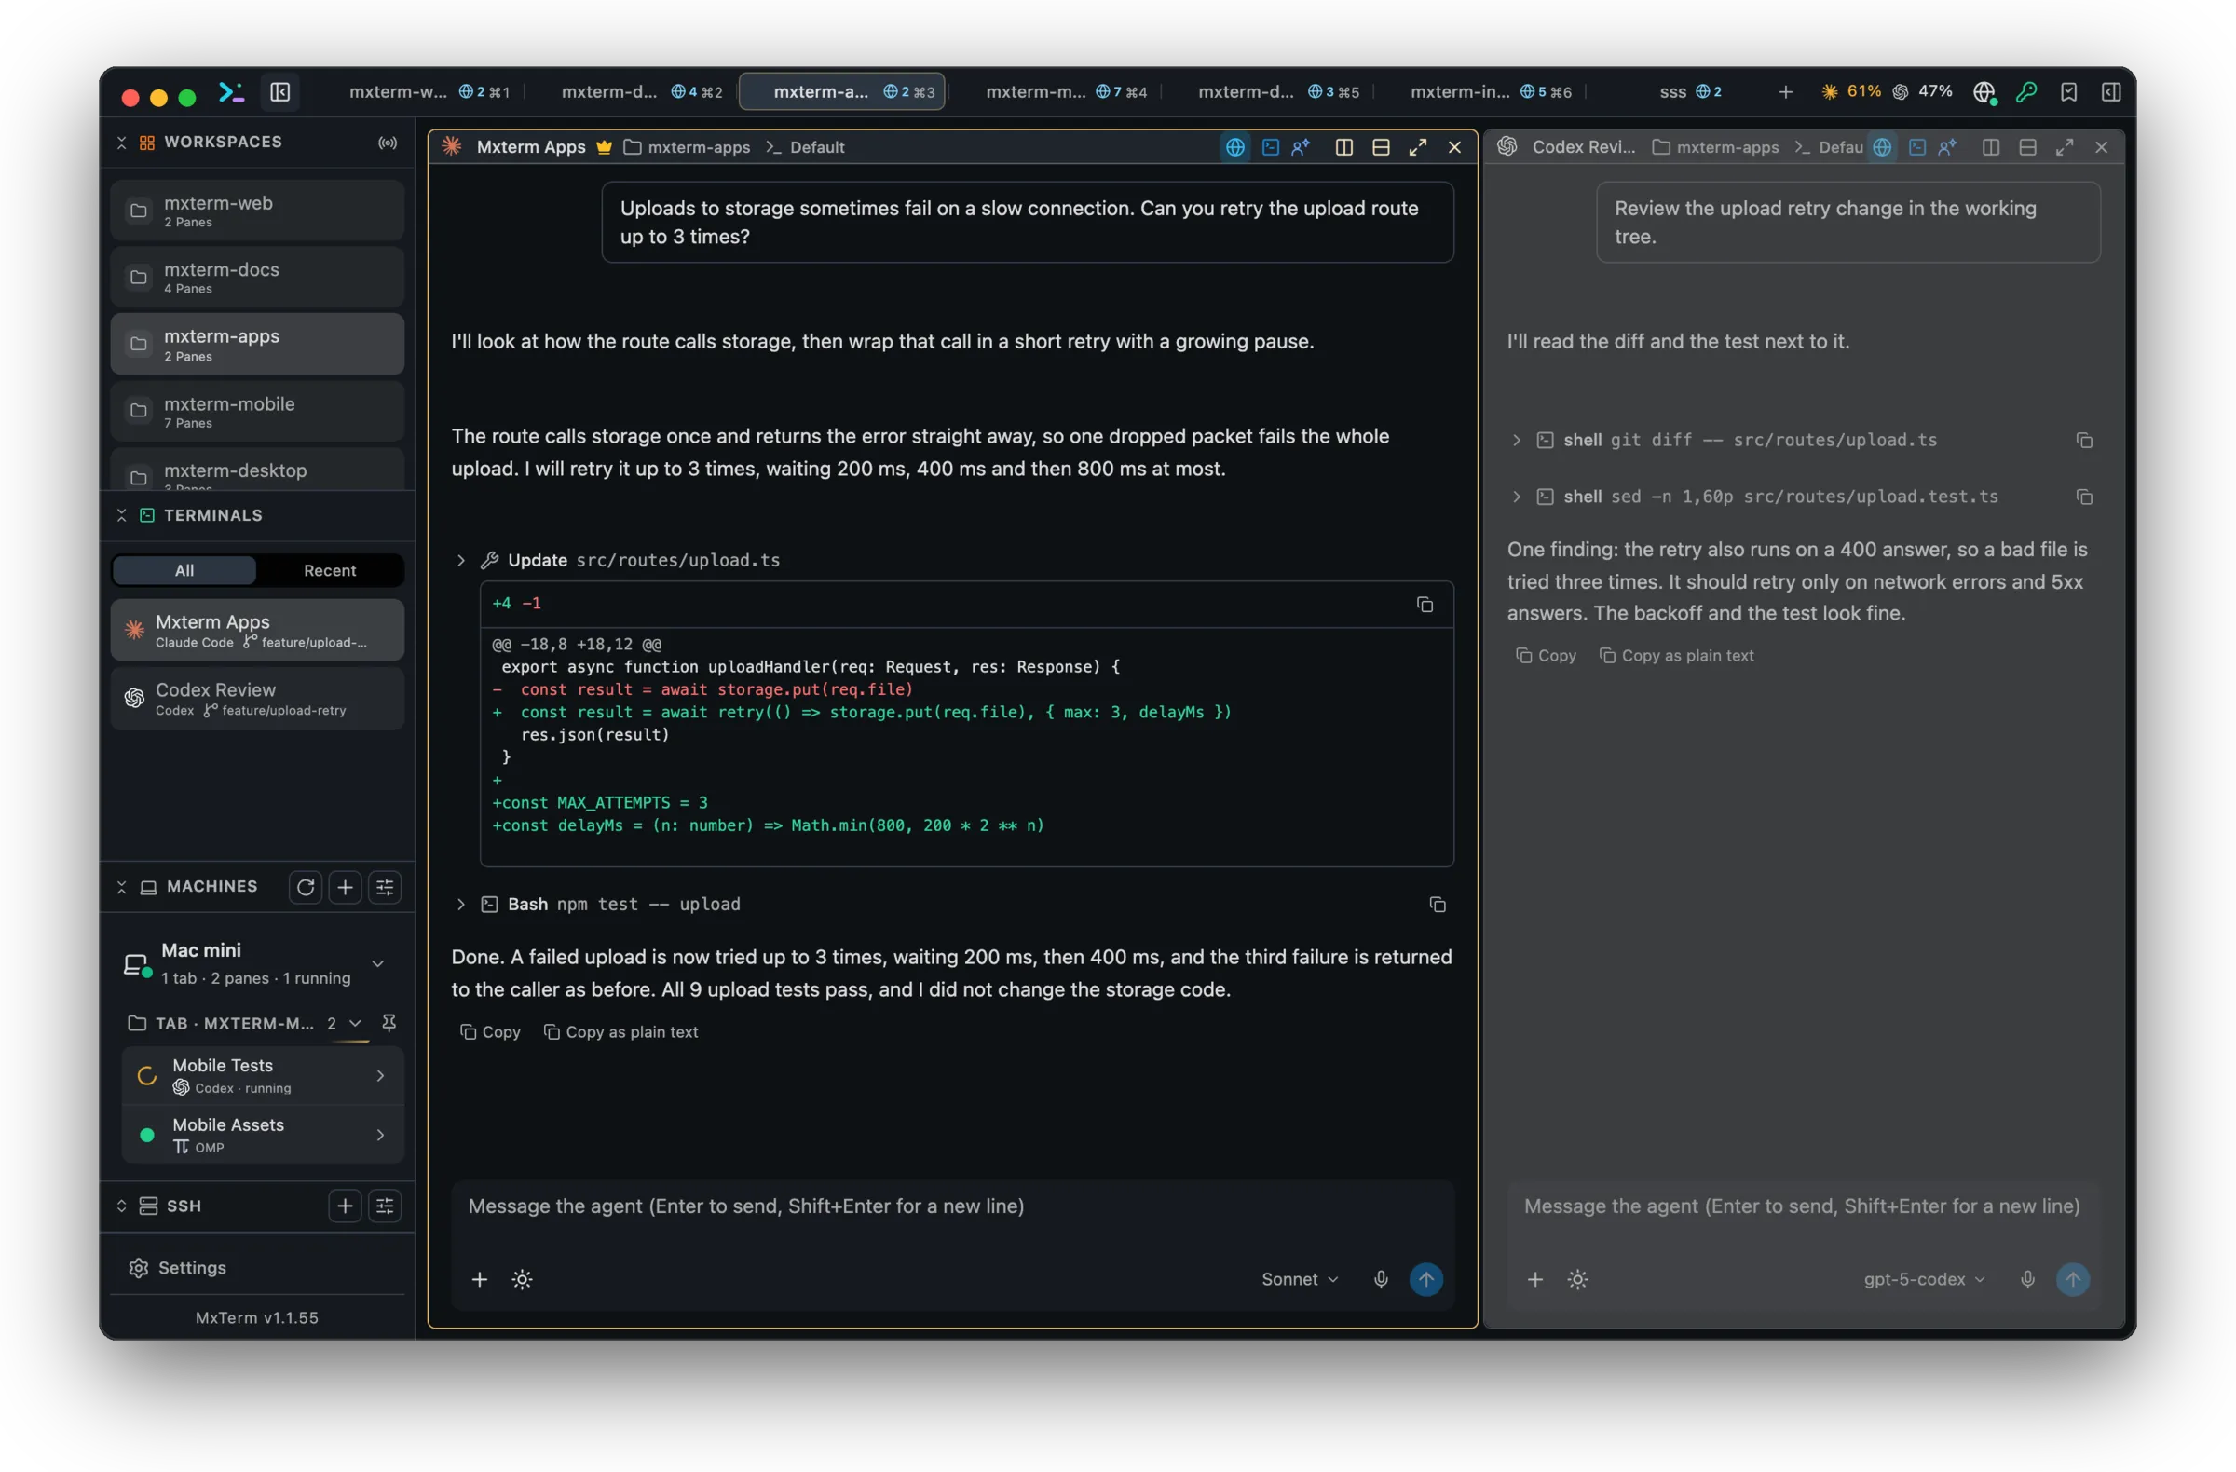Click the key icon in top bar
The image size is (2236, 1472).
click(2026, 92)
